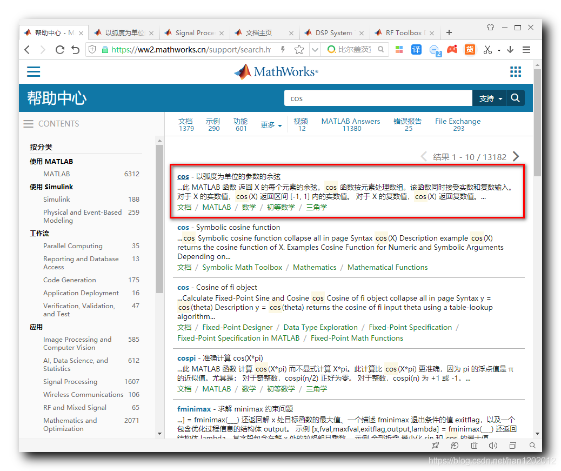The height and width of the screenshot is (471, 561).
Task: Toggle the CONTENTS sidebar panel
Action: point(29,124)
